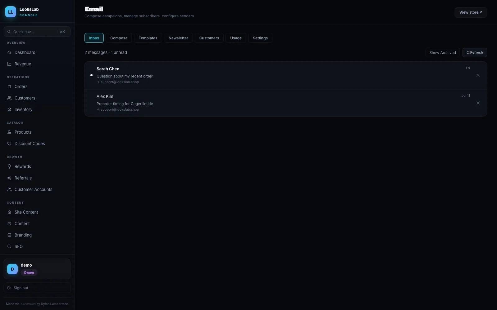Click the Owner role badge

[x=29, y=272]
